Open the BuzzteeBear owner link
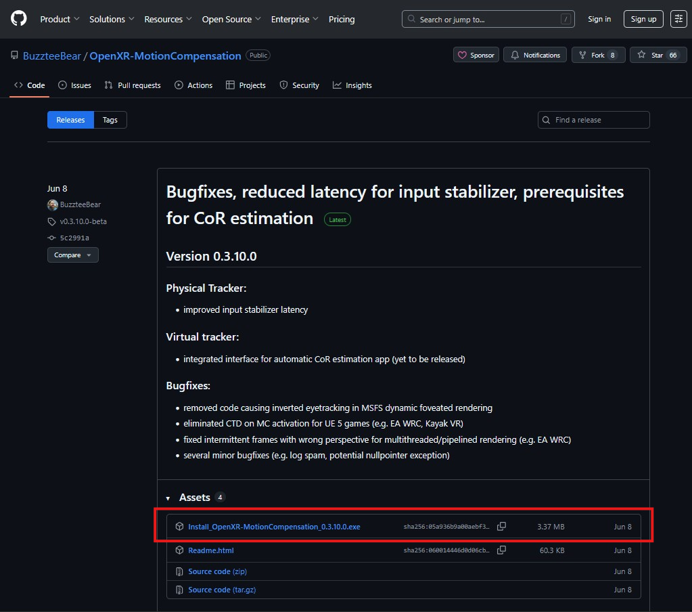 52,56
